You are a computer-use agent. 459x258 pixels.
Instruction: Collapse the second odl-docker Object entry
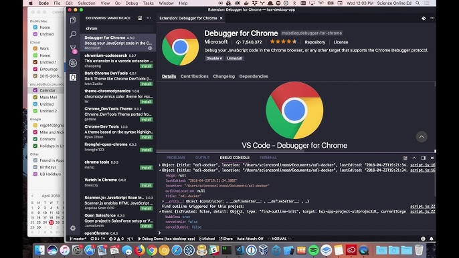pyautogui.click(x=160, y=170)
